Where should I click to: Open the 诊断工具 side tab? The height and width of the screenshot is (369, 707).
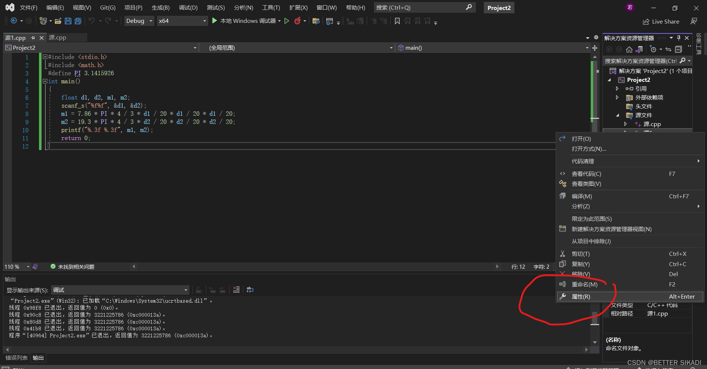[699, 44]
